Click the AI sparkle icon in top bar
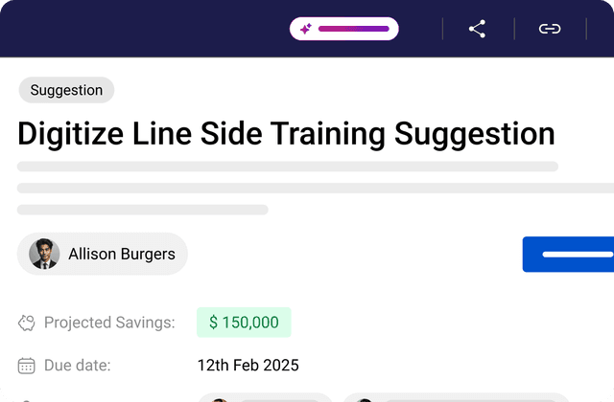The image size is (614, 402). (x=305, y=29)
